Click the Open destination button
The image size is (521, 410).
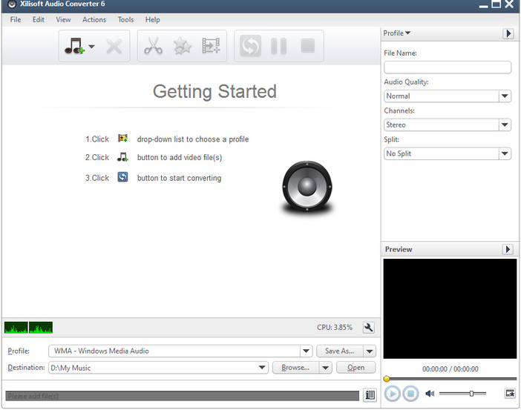355,368
